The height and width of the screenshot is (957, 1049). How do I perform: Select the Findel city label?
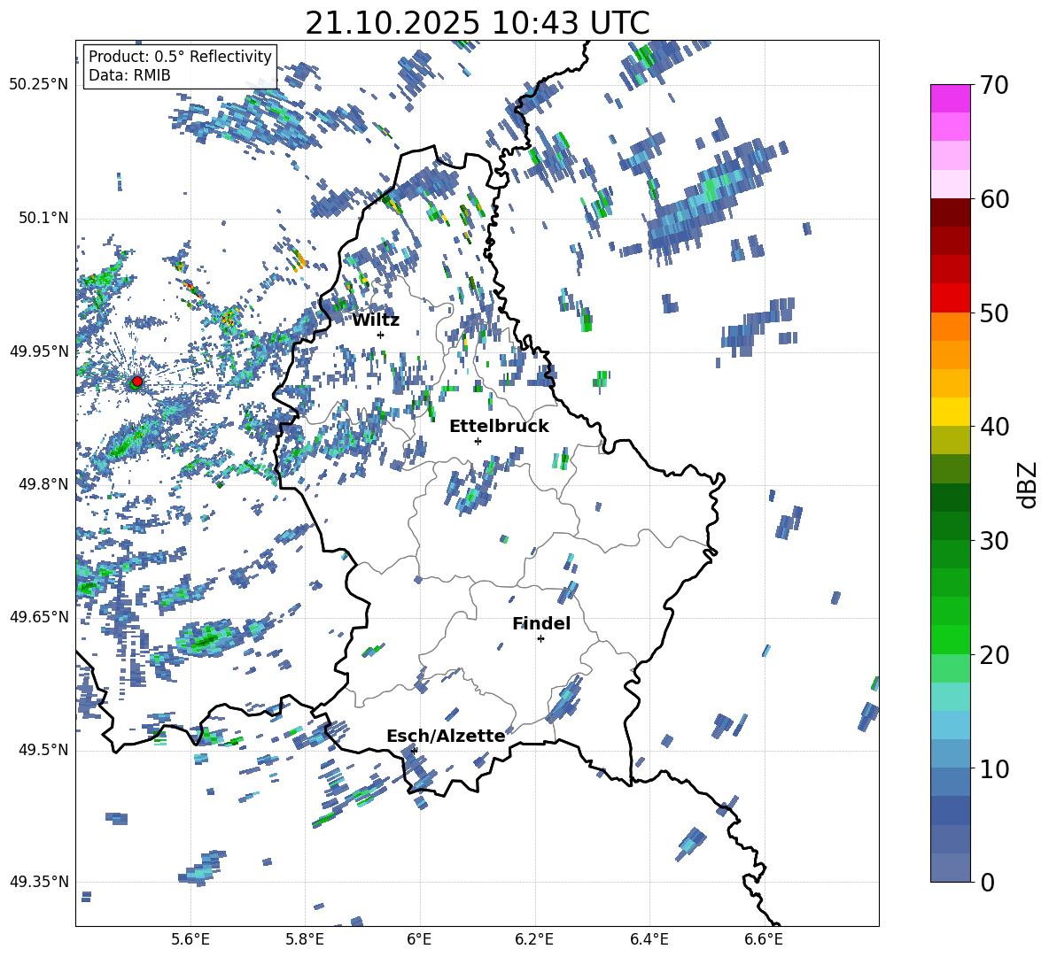541,623
